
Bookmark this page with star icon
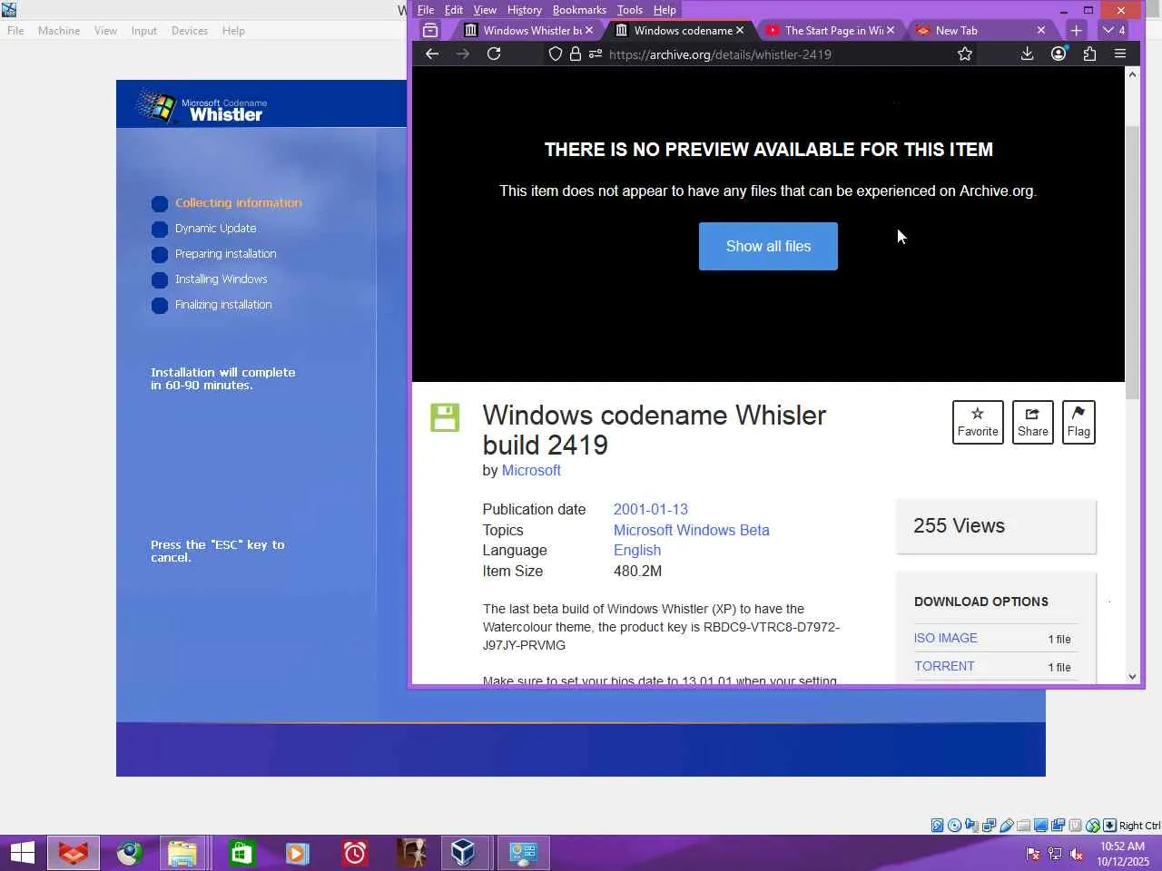tap(965, 54)
